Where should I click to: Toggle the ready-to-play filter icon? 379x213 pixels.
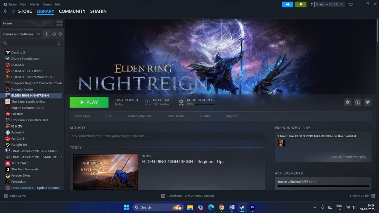[x=60, y=34]
